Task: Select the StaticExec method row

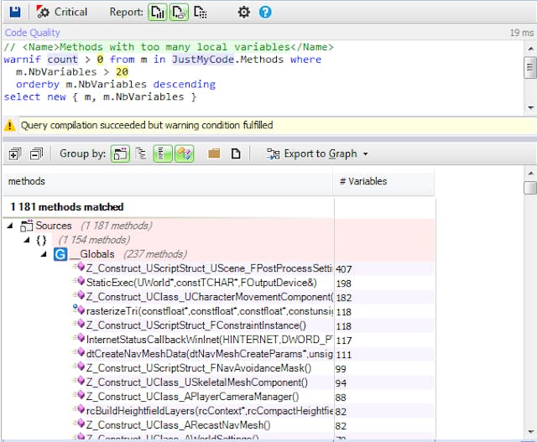Action: (201, 283)
